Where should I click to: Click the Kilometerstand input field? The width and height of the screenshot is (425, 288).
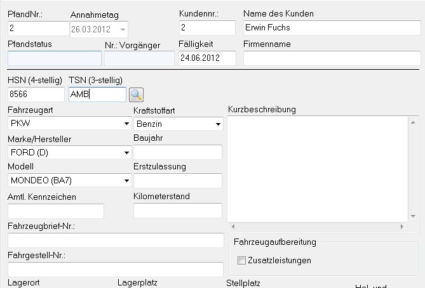tap(178, 211)
